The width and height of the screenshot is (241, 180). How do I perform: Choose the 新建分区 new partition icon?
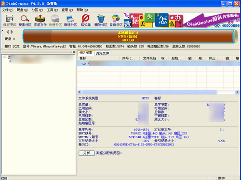click(70, 21)
